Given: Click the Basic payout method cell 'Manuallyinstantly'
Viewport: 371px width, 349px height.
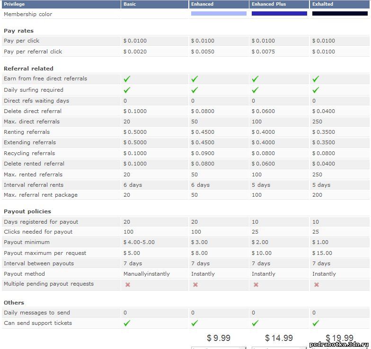Looking at the screenshot, I should pos(147,274).
